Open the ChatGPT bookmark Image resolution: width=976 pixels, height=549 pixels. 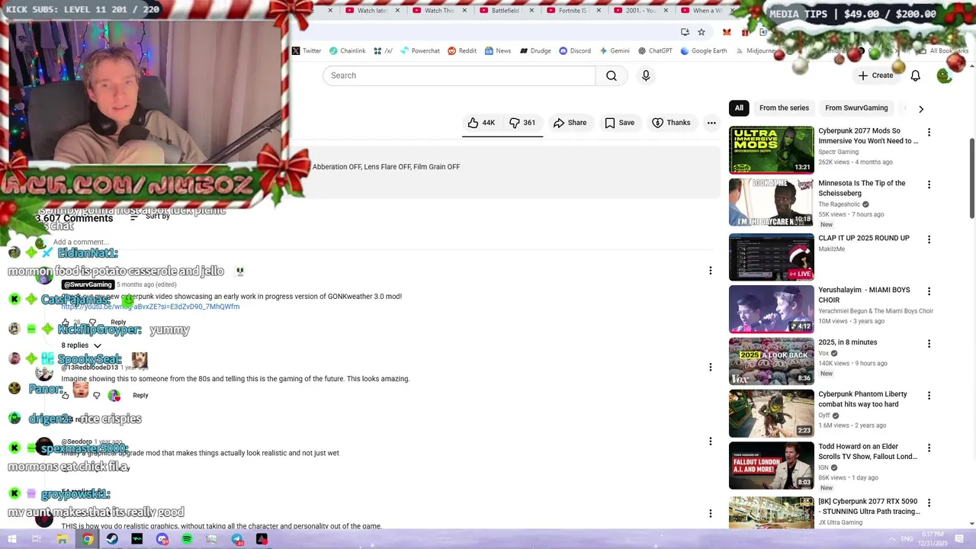tap(656, 51)
